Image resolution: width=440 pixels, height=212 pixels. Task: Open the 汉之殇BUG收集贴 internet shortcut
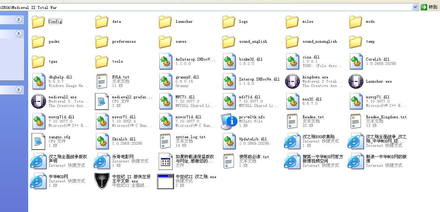[x=292, y=141]
